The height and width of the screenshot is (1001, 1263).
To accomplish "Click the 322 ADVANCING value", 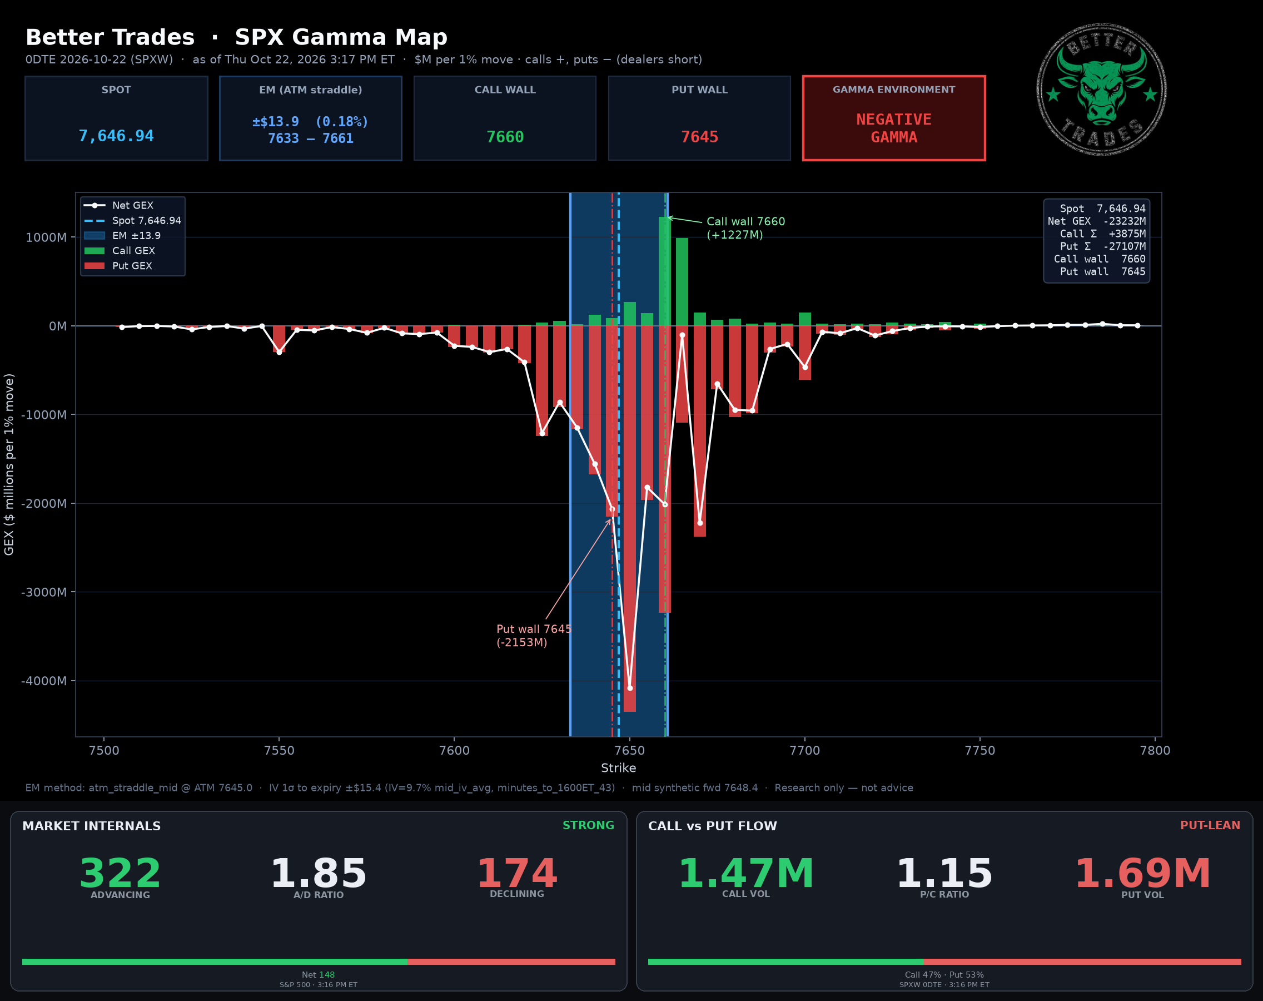I will 120,873.
